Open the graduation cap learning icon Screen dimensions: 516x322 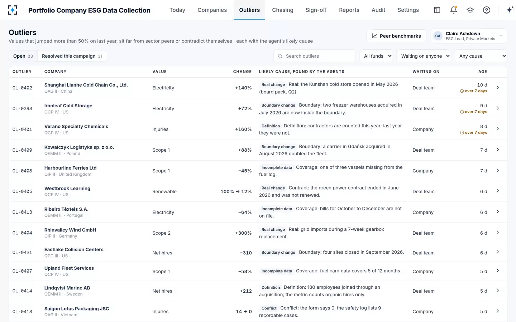coord(470,10)
